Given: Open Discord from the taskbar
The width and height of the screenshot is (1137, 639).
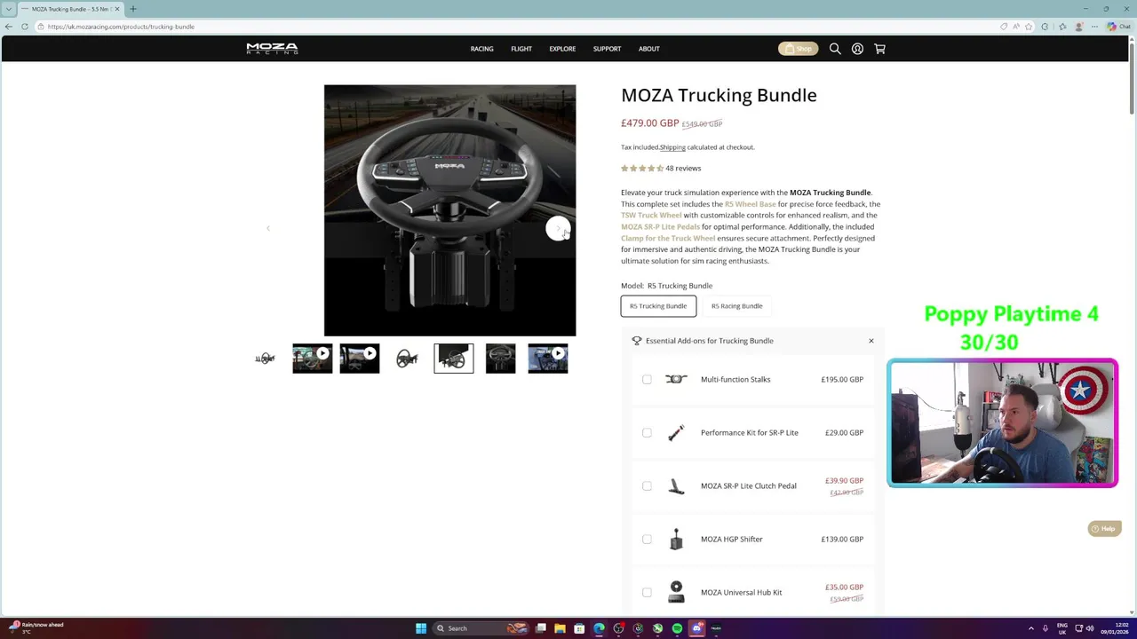Looking at the screenshot, I should tap(696, 628).
